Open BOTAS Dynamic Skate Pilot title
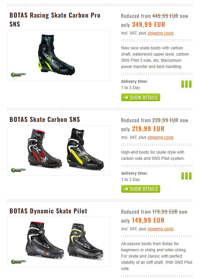 click(x=48, y=211)
